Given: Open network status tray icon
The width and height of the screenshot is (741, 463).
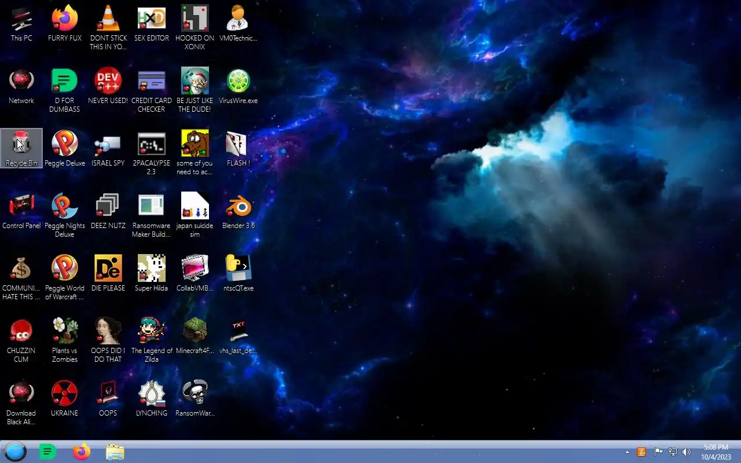Looking at the screenshot, I should point(673,452).
